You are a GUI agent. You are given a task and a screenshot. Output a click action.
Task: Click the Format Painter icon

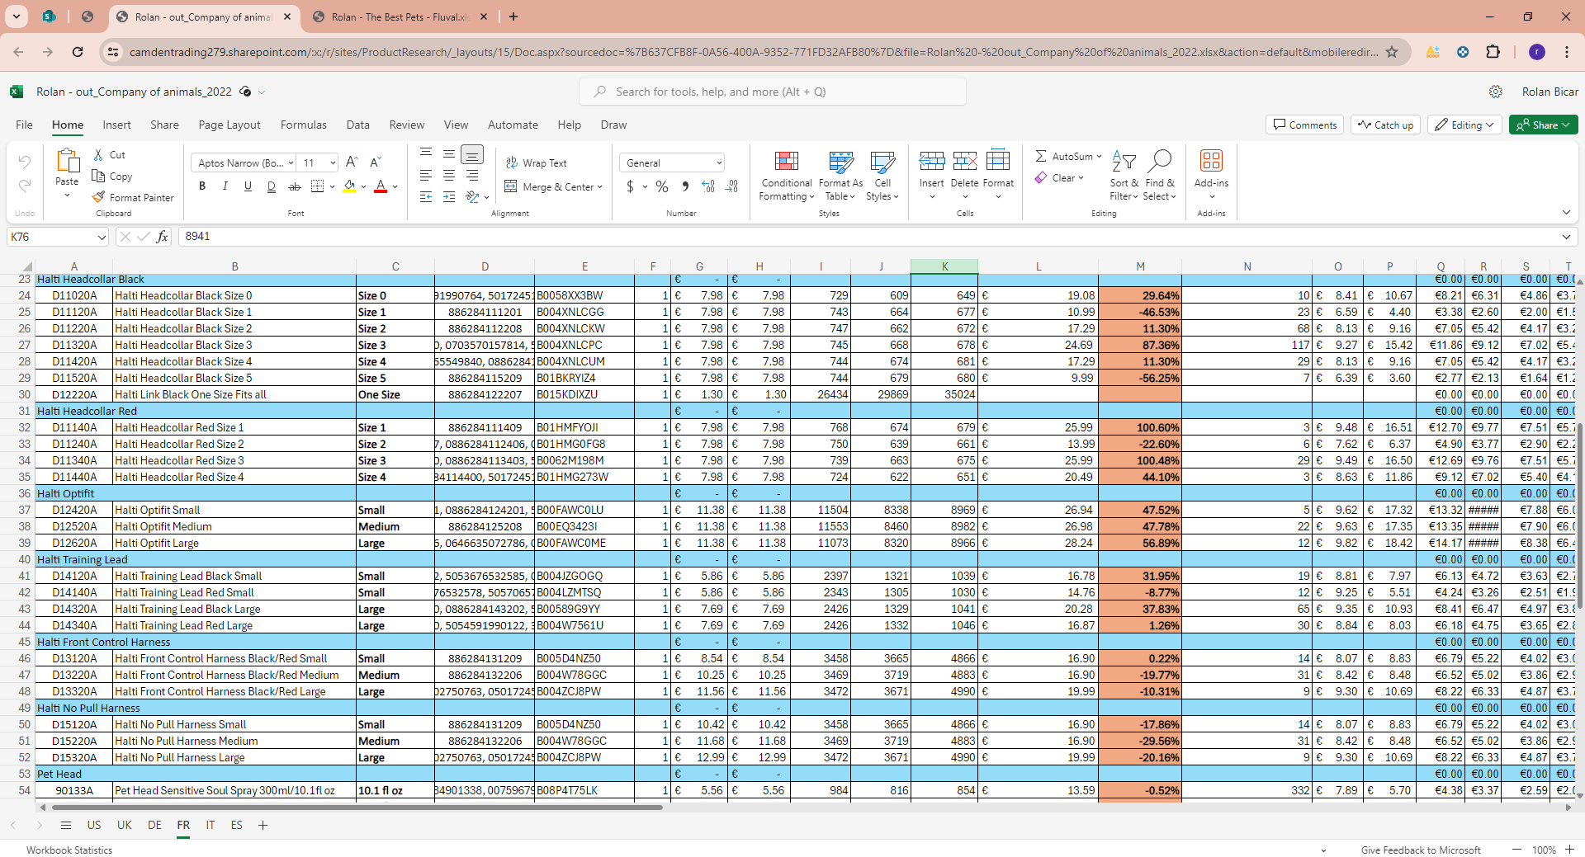[99, 197]
